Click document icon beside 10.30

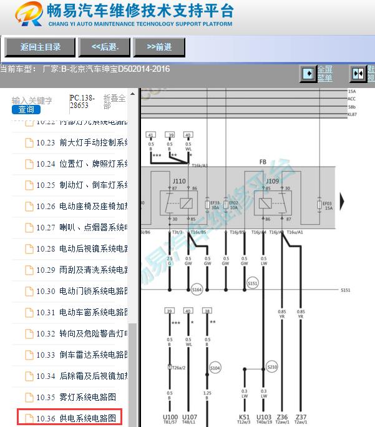(x=29, y=292)
